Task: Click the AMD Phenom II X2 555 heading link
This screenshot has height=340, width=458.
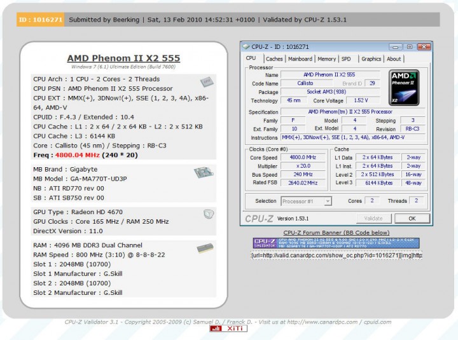Action: click(x=123, y=58)
